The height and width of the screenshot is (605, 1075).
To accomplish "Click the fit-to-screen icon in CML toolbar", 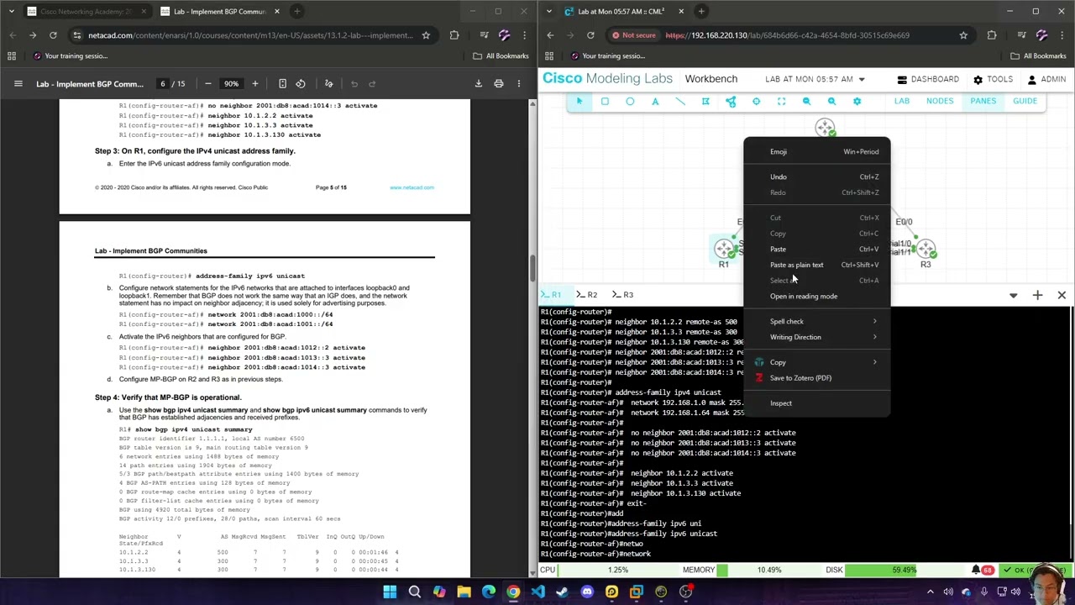I will click(x=781, y=102).
